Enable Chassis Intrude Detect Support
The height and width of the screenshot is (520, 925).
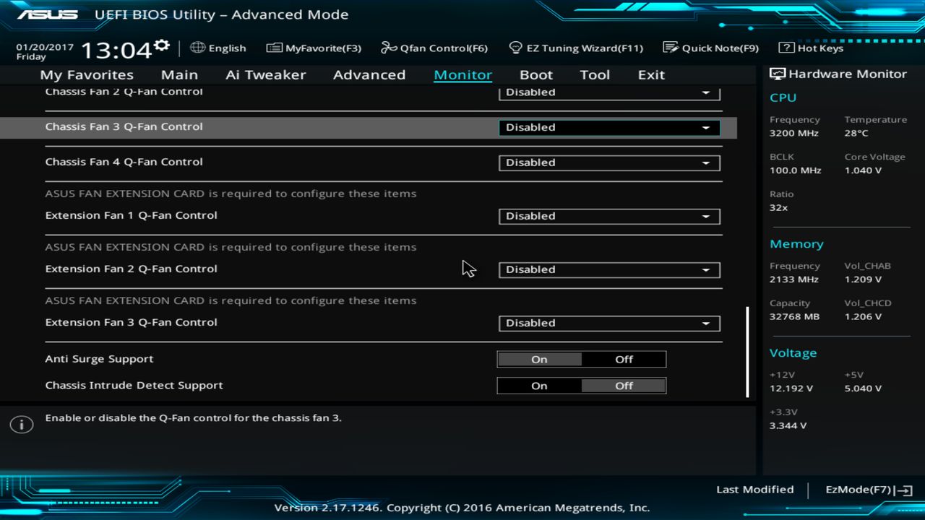coord(539,385)
